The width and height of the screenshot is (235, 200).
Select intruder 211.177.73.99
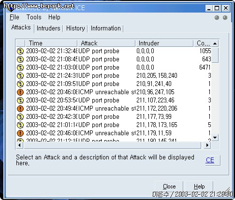pos(154,117)
